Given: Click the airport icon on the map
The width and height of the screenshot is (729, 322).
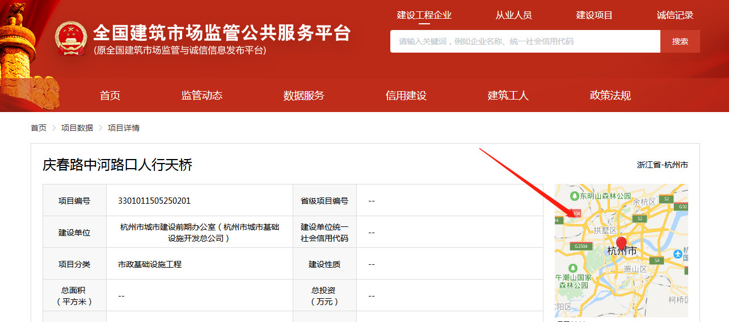Looking at the screenshot, I should pyautogui.click(x=677, y=255).
